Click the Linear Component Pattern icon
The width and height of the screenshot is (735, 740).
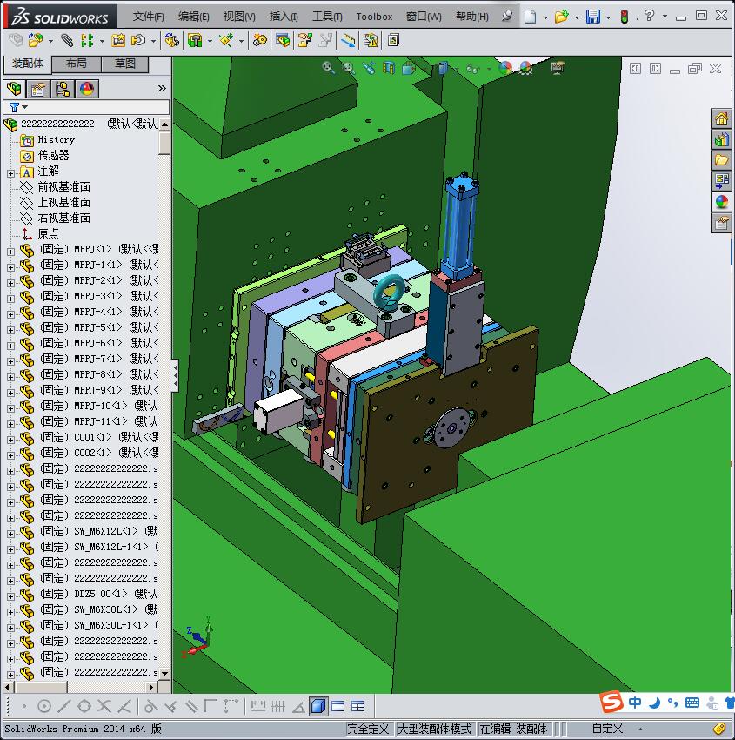pos(87,41)
